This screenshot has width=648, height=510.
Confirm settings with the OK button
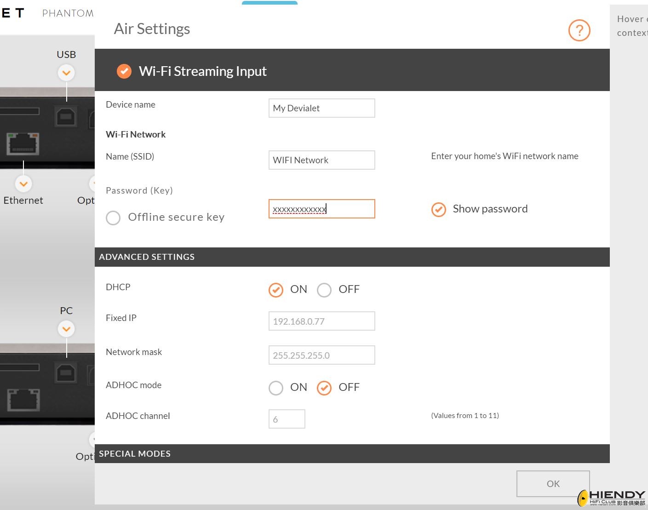point(553,484)
